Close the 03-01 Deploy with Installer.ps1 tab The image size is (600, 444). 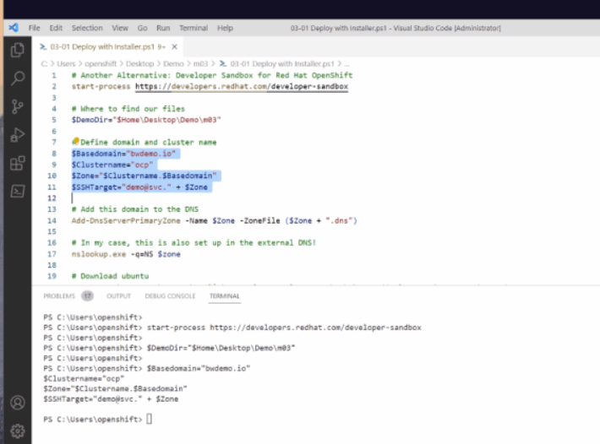(174, 46)
